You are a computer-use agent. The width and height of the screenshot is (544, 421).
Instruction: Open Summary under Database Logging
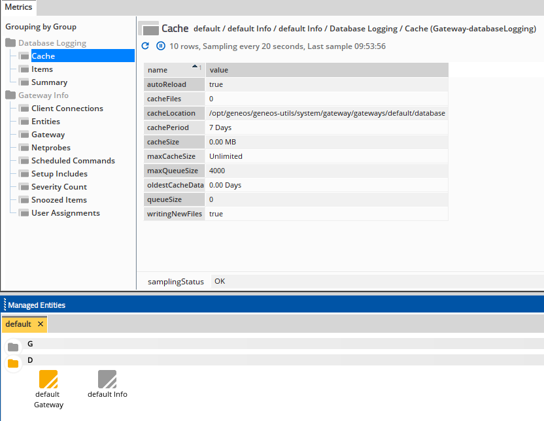coord(49,82)
